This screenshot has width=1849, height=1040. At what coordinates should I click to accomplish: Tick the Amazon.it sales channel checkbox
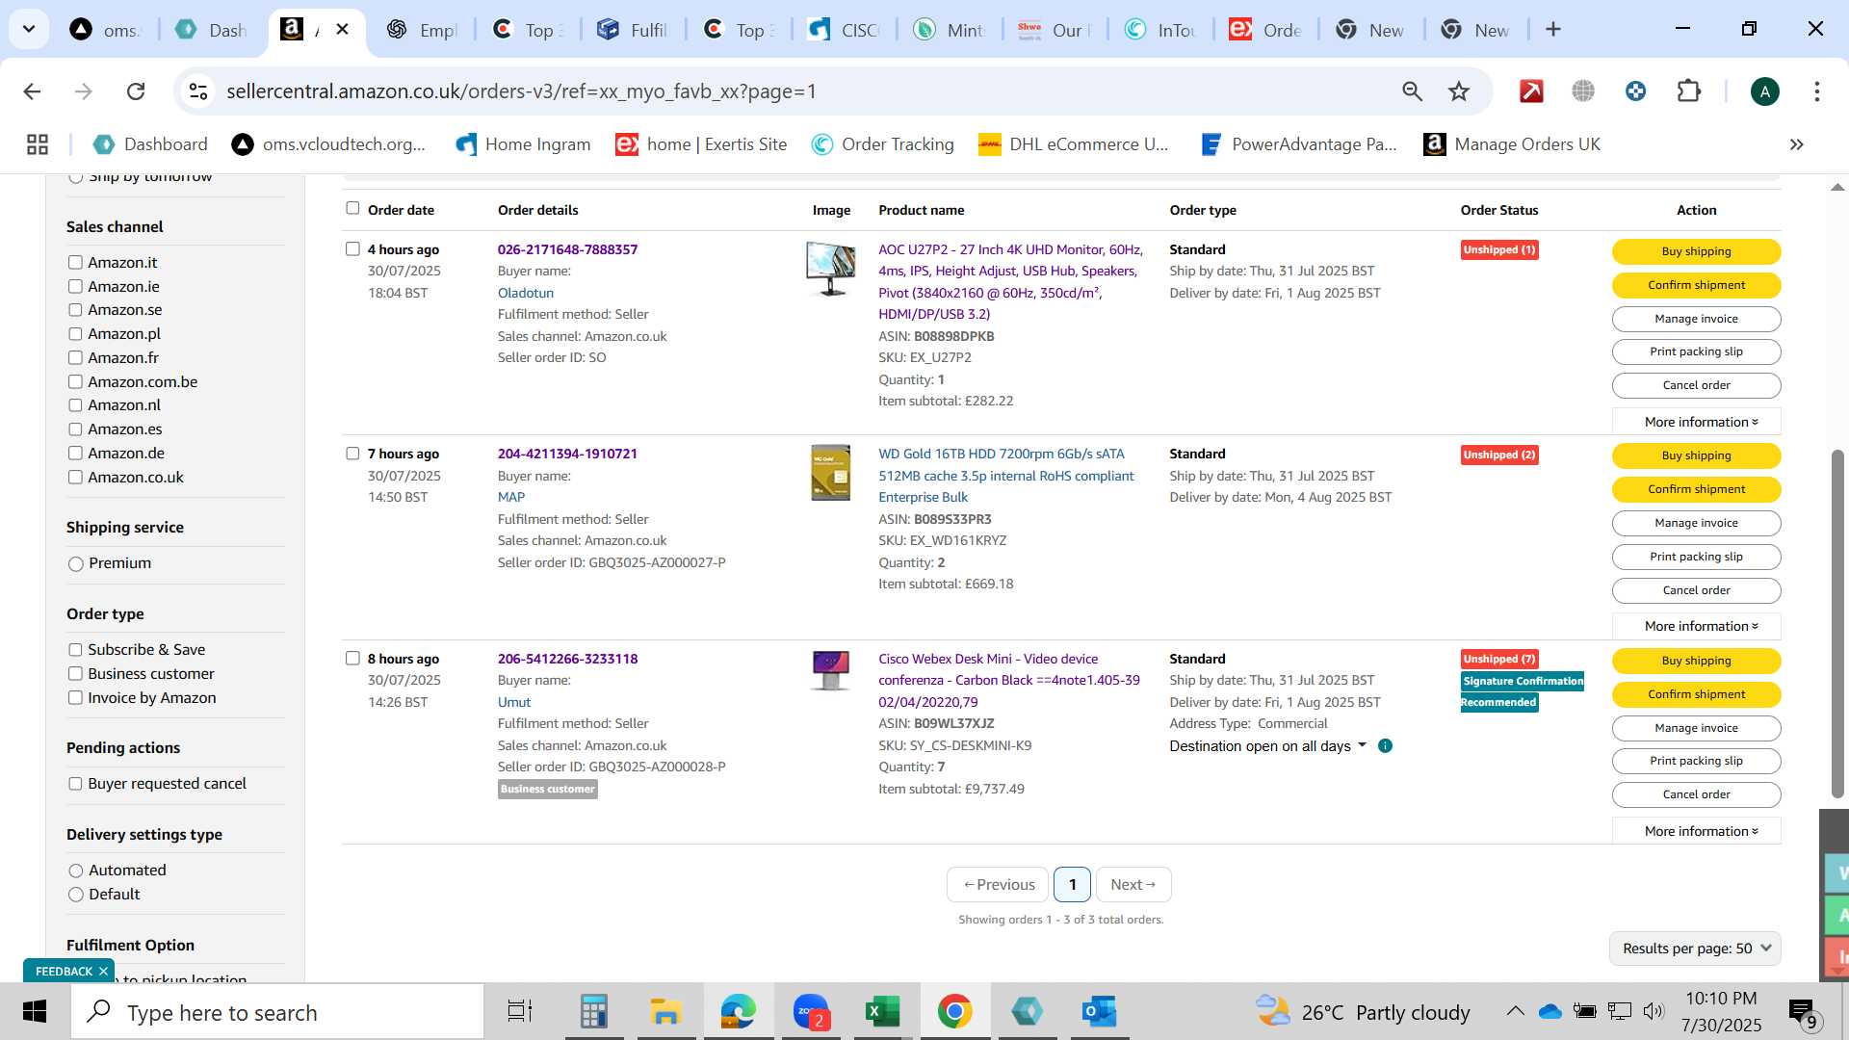click(x=75, y=262)
